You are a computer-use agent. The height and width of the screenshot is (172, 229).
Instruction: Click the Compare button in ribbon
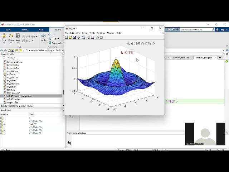tap(29, 37)
